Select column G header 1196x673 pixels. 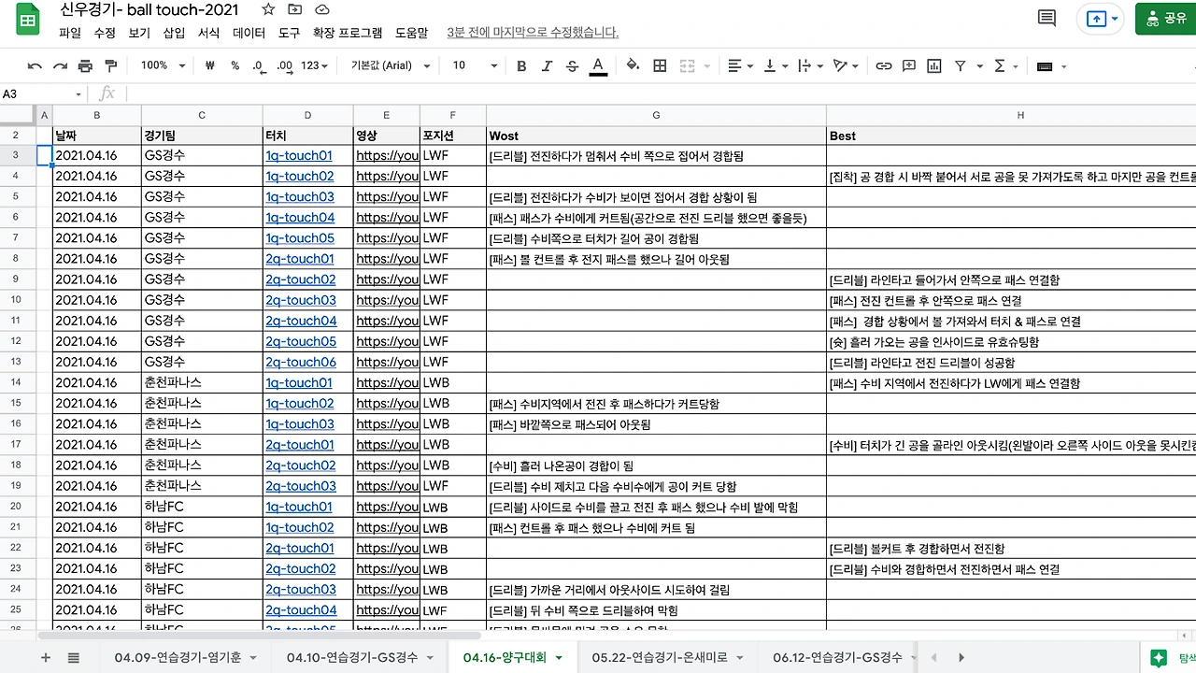click(656, 115)
